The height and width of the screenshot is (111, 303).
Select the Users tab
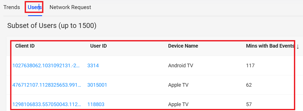pos(35,7)
